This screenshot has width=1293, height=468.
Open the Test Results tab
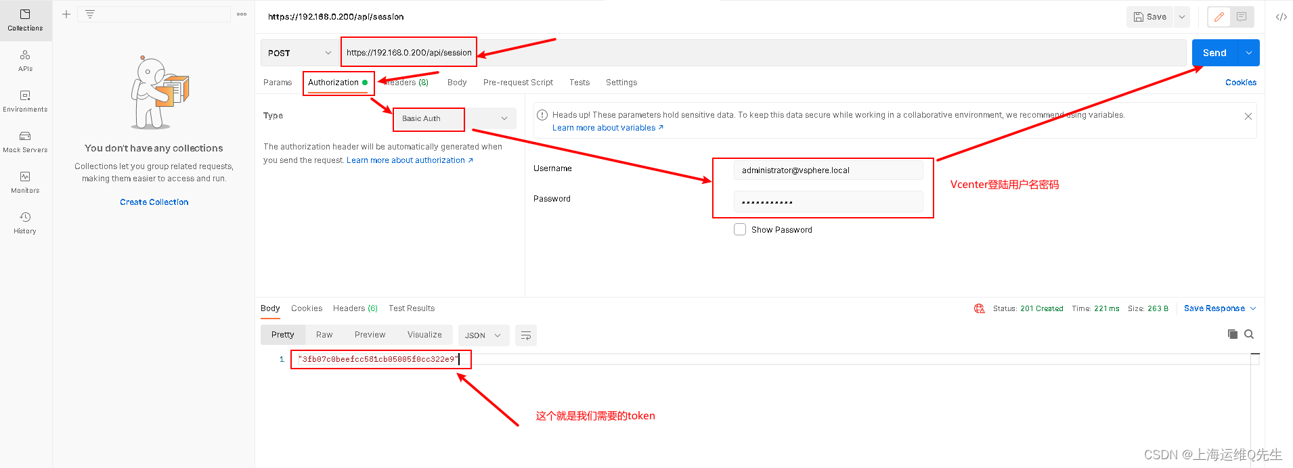412,308
